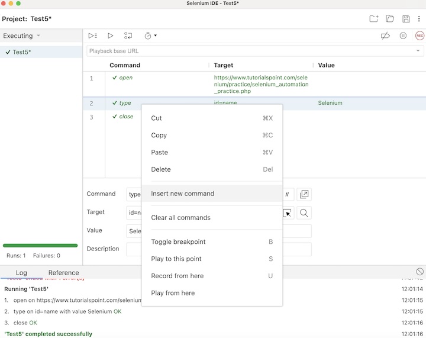Image resolution: width=426 pixels, height=338 pixels.
Task: Create a new project icon
Action: pos(373,19)
